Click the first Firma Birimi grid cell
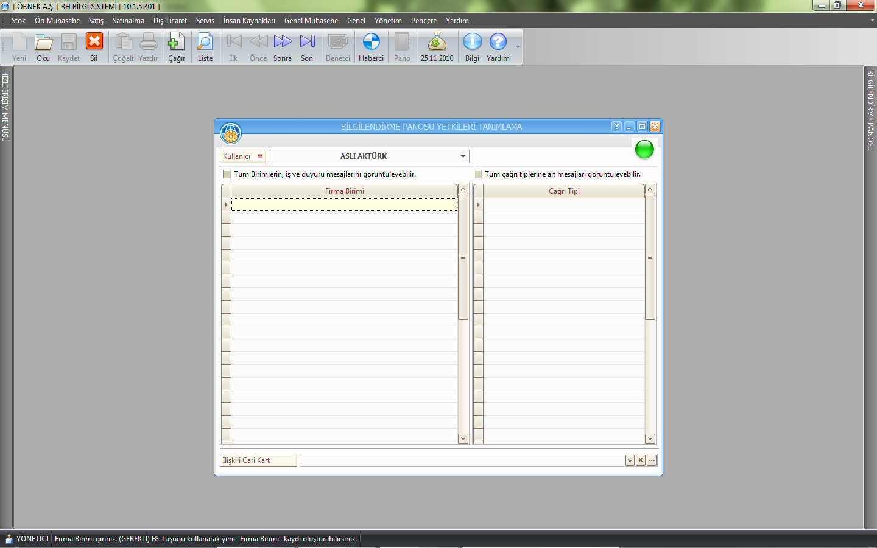 pyautogui.click(x=344, y=205)
